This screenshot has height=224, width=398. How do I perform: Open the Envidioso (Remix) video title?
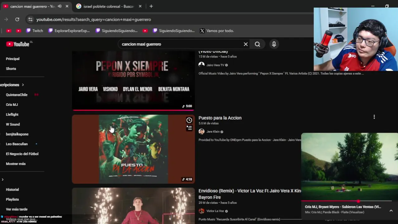(x=250, y=194)
